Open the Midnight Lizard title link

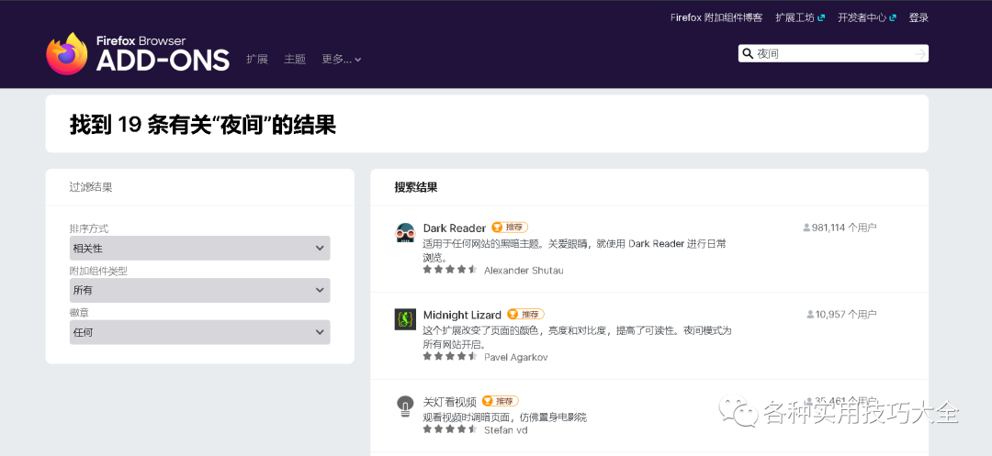coord(462,315)
